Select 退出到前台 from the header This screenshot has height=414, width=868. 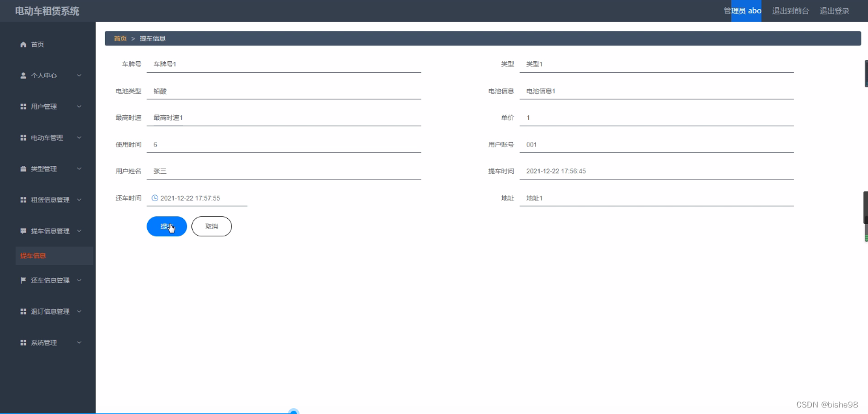pos(790,10)
